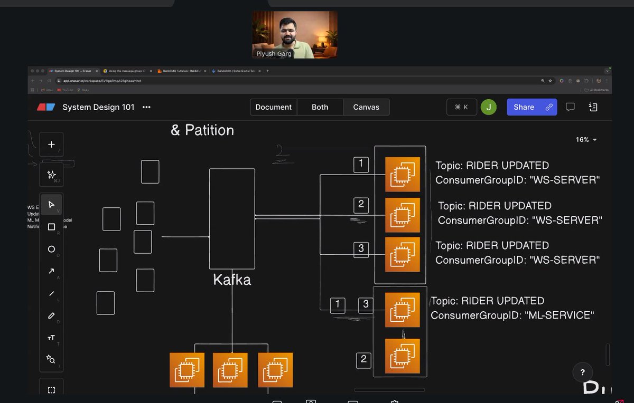
Task: Select the Kafka label text
Action: (232, 280)
